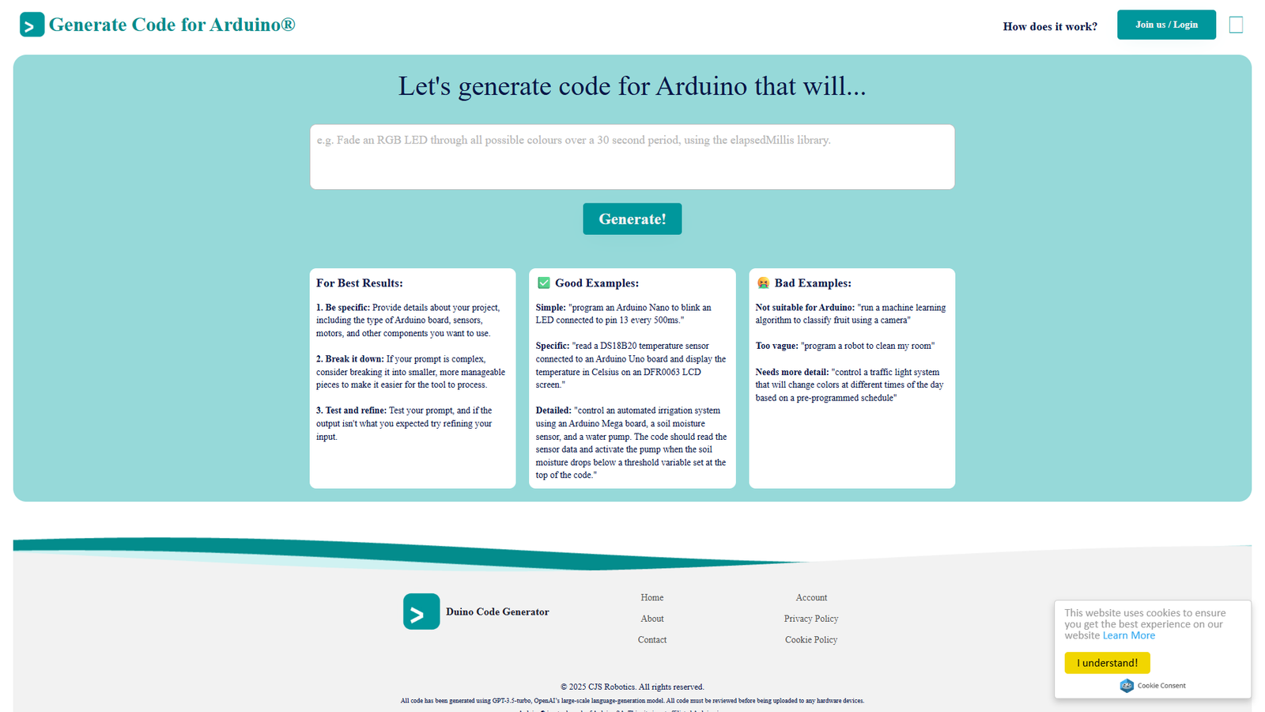Click the Join us / Login button
This screenshot has width=1265, height=712.
(1166, 25)
